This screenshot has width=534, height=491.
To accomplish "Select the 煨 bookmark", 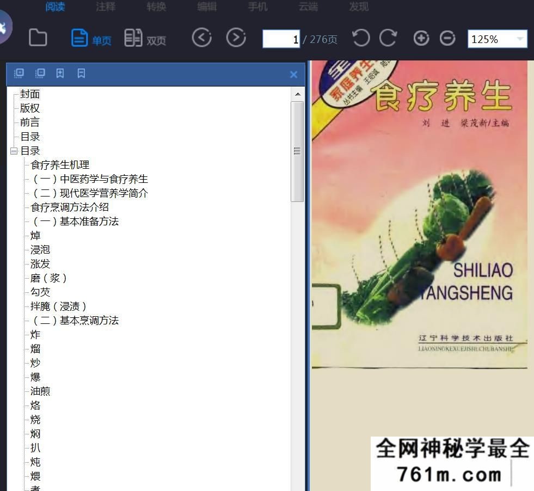I will pos(35,476).
